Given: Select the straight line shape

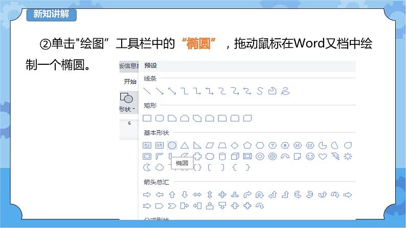Looking at the screenshot, I should 147,91.
